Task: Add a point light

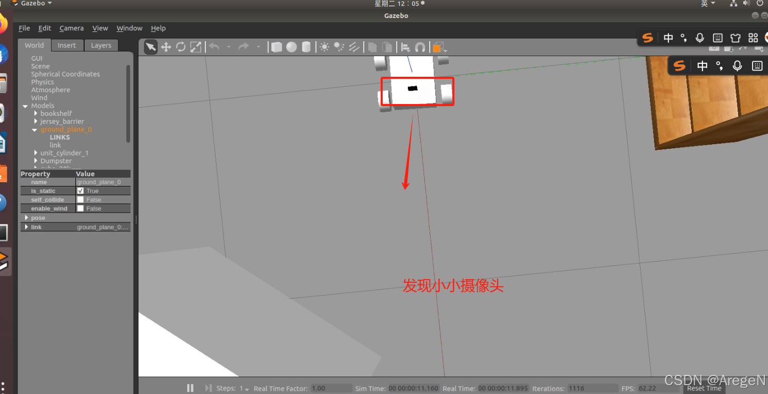Action: click(324, 47)
